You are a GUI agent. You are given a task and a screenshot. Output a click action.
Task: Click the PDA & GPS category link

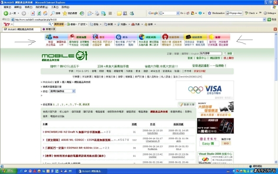tap(83, 71)
